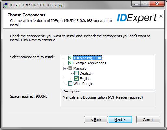Screen dimensions: 167x130
Task: Click the 'Space required: 90.0MB' text
Action: (29, 96)
